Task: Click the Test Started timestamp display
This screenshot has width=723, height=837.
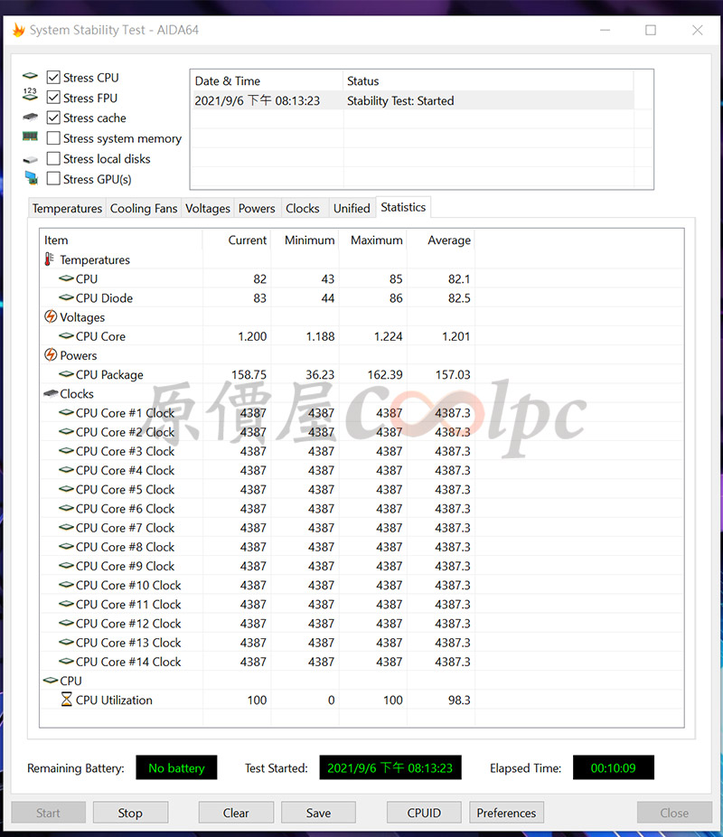Action: [x=390, y=767]
